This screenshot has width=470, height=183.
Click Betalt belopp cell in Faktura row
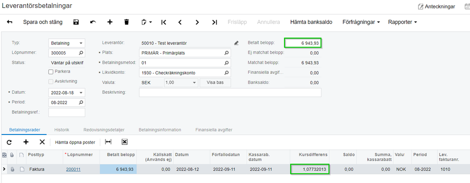[118, 169]
